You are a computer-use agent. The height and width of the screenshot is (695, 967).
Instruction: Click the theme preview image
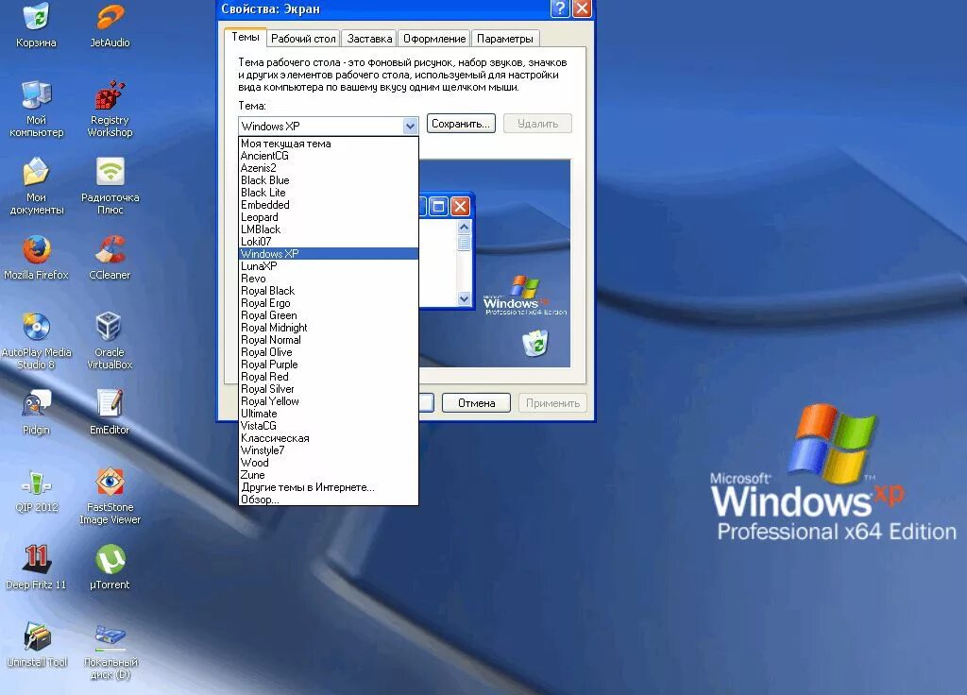click(x=495, y=263)
